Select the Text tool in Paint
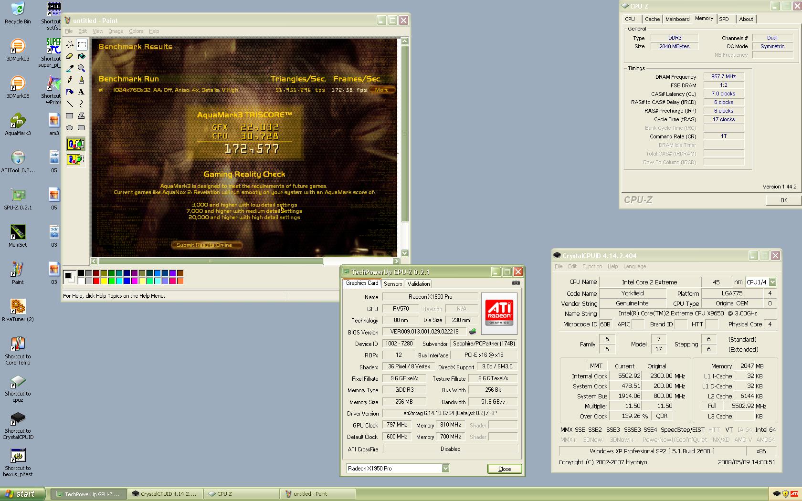Viewport: 802px width, 501px height. pyautogui.click(x=82, y=92)
